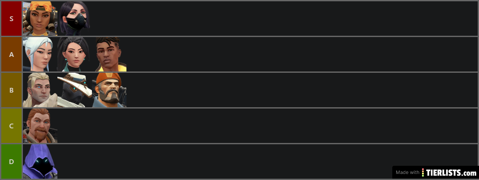Viewport: 479px width, 180px height.
Task: Click empty space in the S tier row
Action: (284, 19)
